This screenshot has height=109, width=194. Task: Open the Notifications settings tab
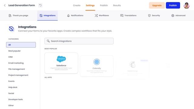click(75, 15)
